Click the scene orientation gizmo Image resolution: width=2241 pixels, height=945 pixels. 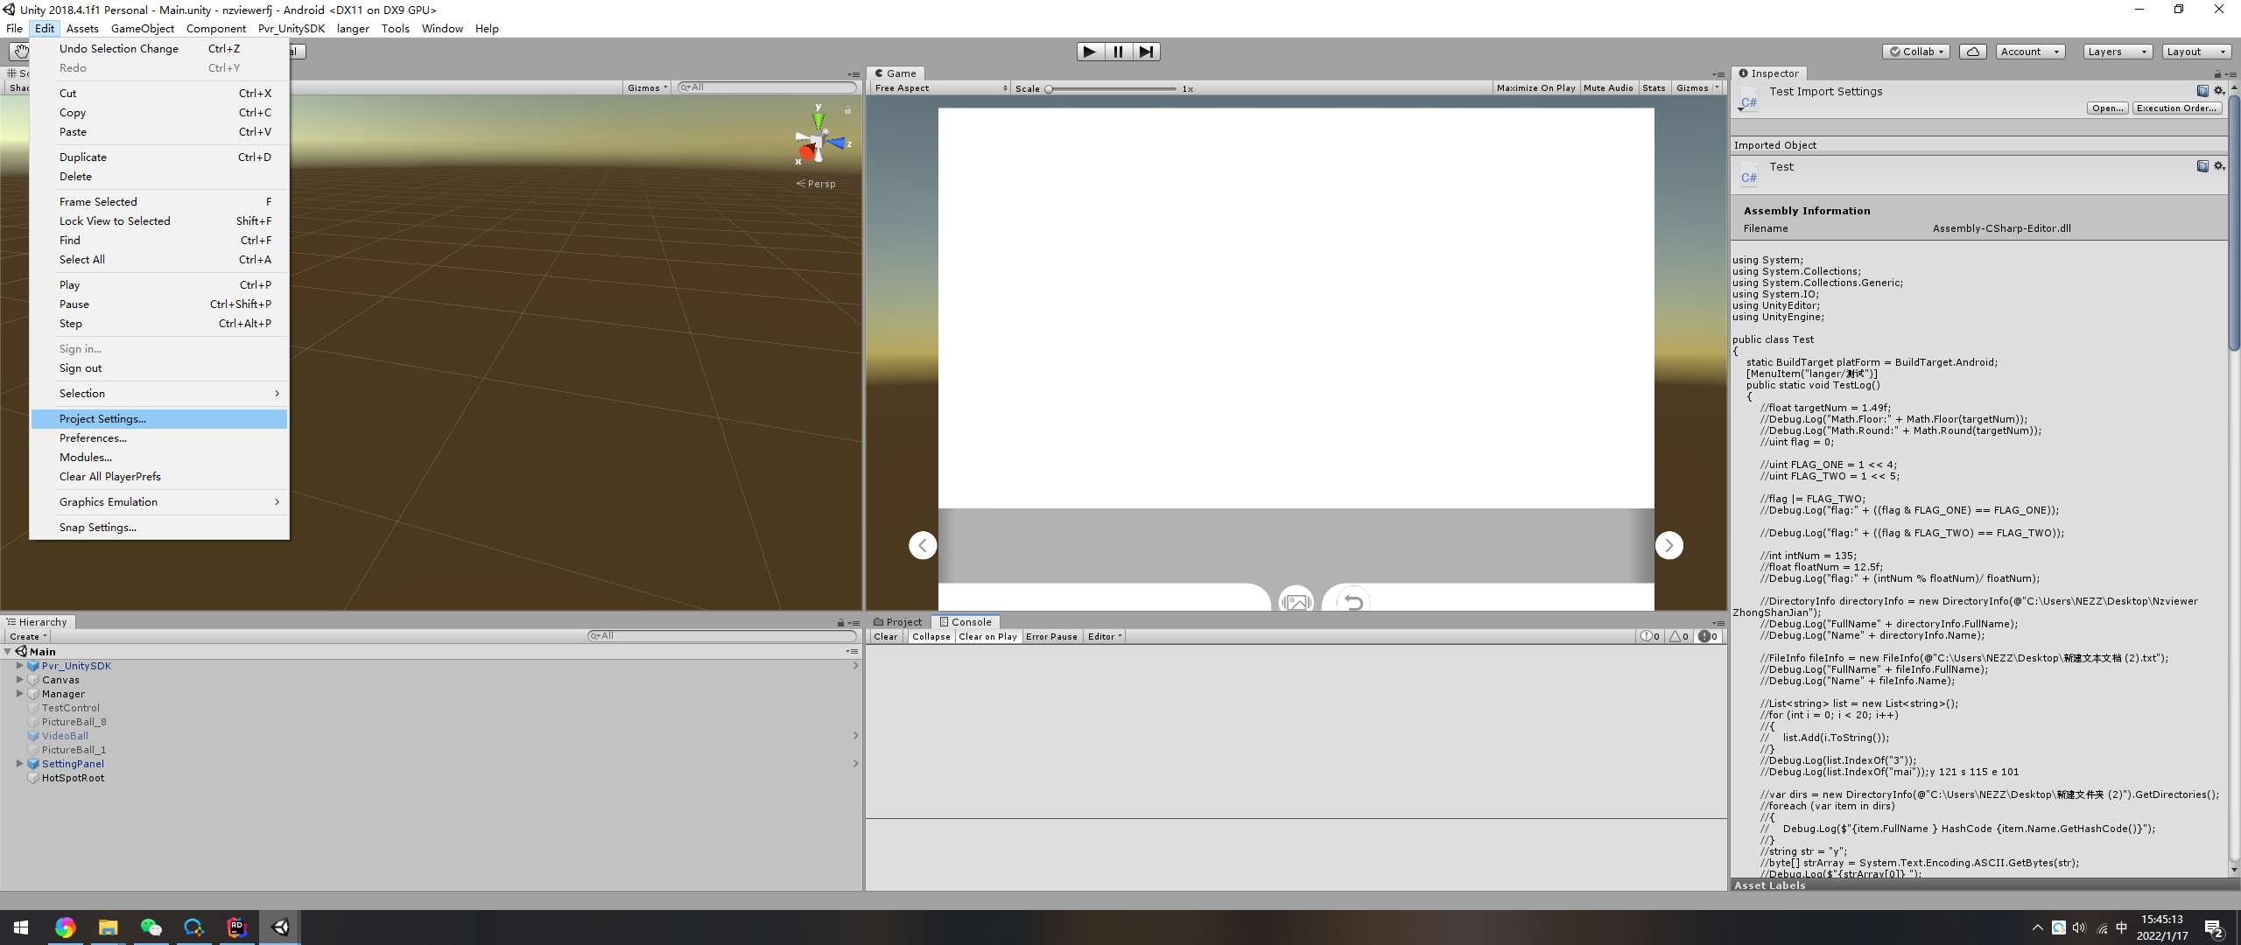click(818, 142)
